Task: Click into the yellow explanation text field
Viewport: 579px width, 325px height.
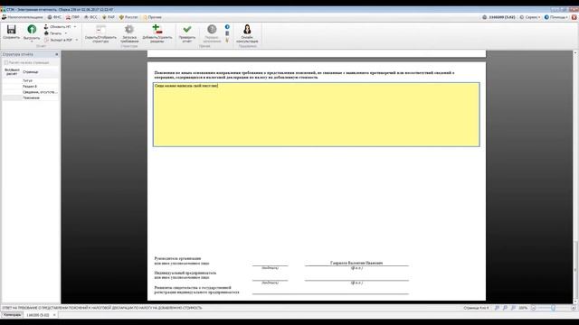Action: 317,115
